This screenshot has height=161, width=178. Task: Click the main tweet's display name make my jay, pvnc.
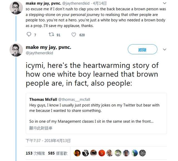pyautogui.click(x=48, y=47)
